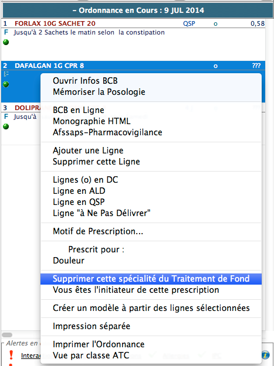Screen dimensions: 274x366
Task: Click the F flag on the DOLIPRANE line
Action: [6, 117]
